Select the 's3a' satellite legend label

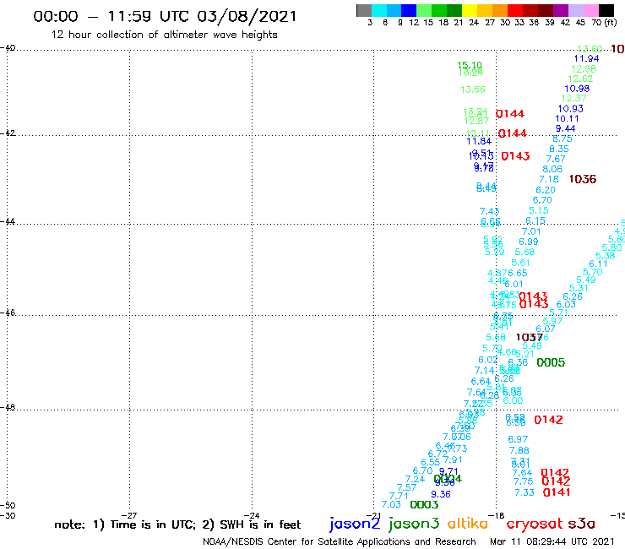582,524
